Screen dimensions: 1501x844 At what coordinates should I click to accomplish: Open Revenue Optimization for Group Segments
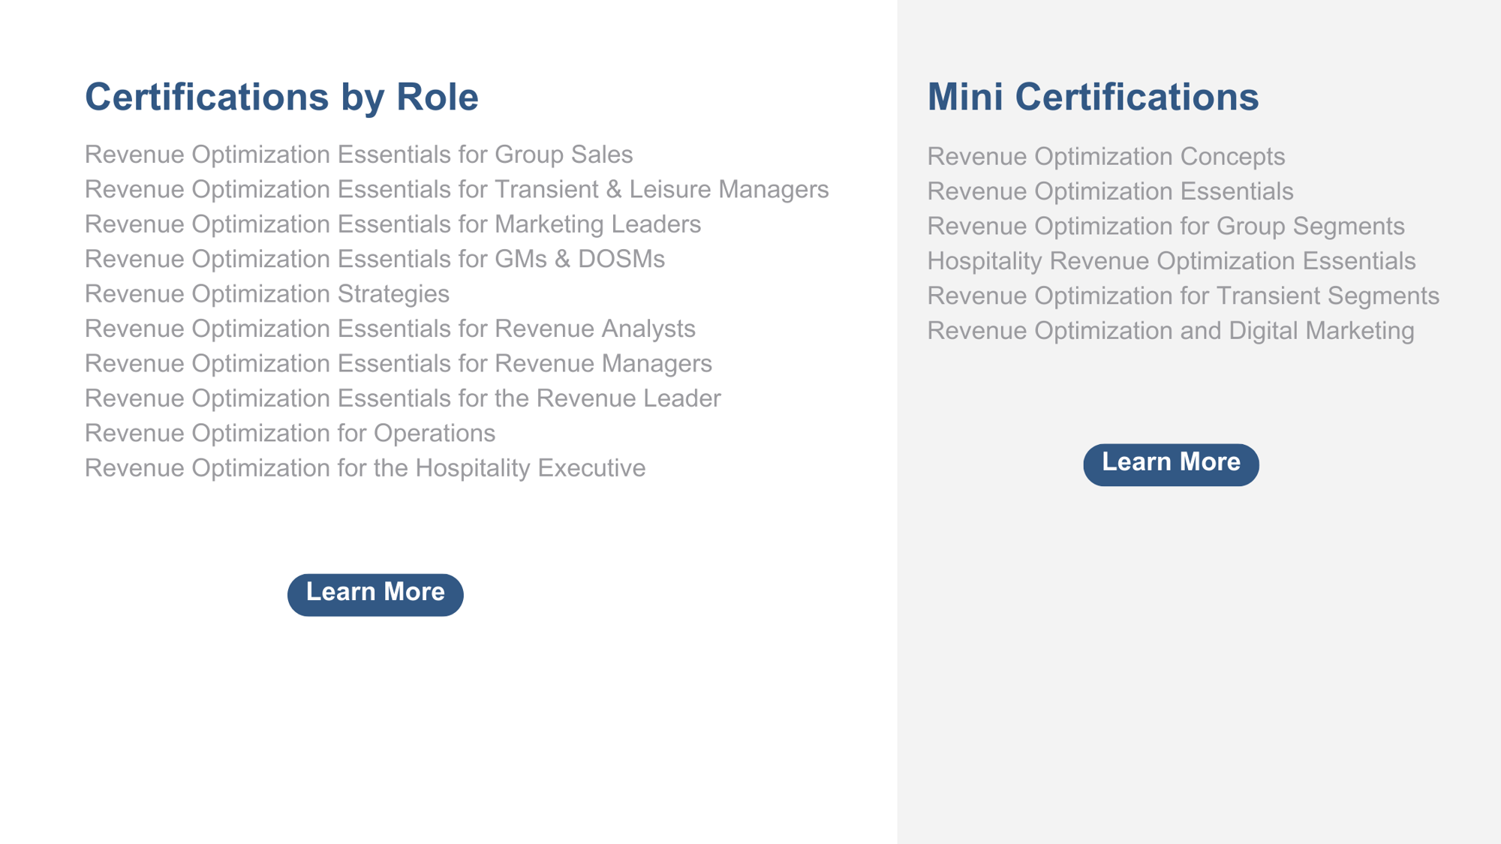[x=1166, y=227]
